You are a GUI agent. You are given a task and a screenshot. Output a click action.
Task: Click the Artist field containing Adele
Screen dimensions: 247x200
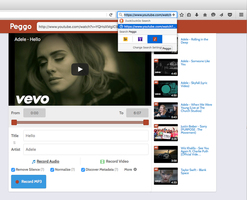(x=86, y=149)
